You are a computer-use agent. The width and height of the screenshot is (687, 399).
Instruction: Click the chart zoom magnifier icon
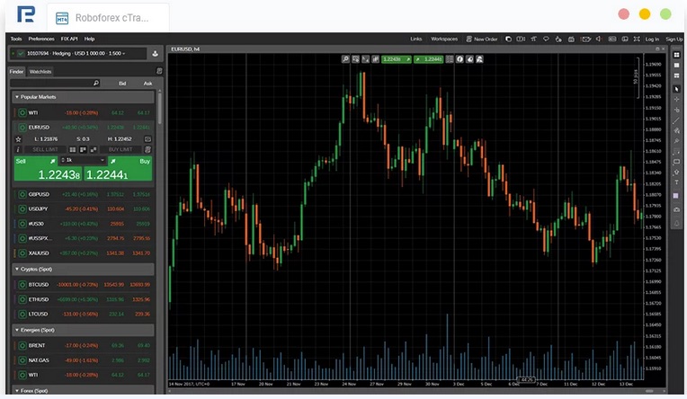[x=345, y=59]
